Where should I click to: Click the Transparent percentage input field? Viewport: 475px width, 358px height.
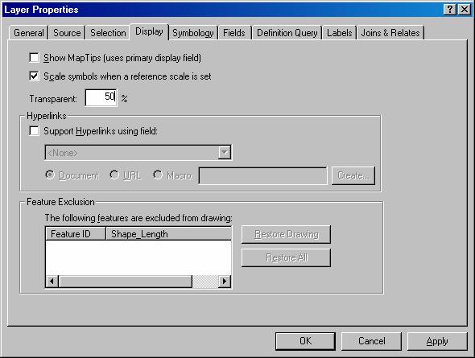click(x=101, y=97)
